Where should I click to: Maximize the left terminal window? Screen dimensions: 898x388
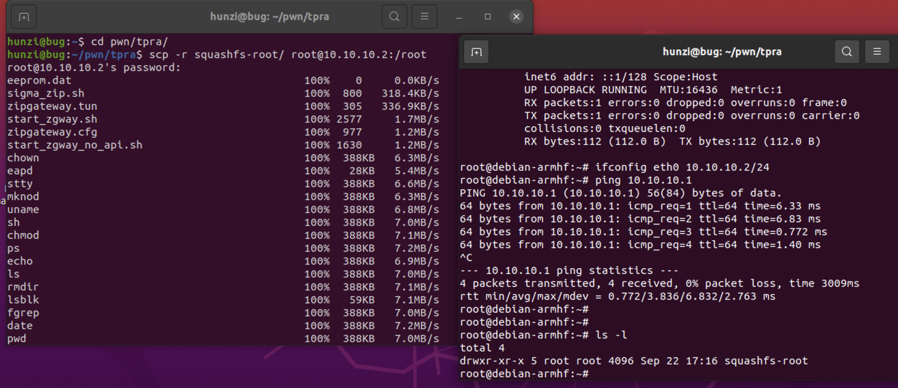487,16
